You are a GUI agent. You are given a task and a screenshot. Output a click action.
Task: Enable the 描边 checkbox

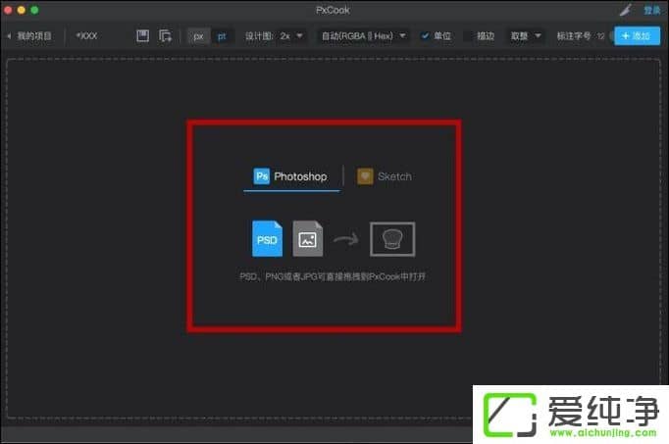coord(467,36)
